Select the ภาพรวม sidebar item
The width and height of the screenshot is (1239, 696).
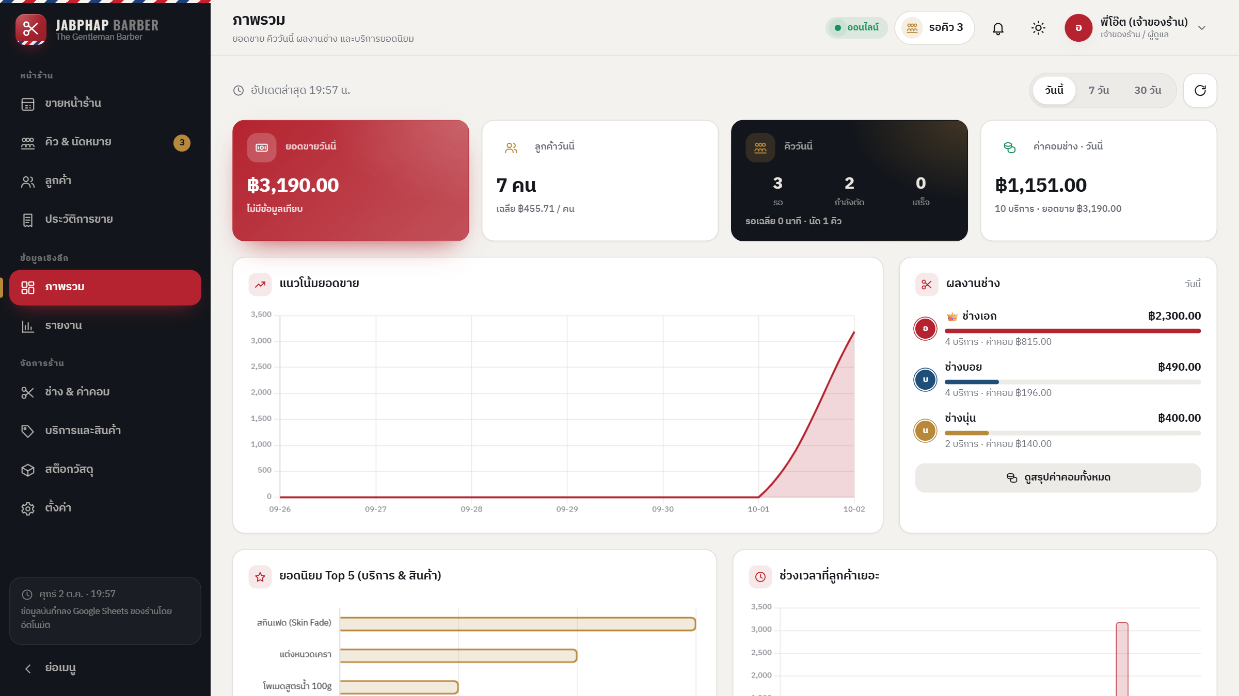(x=105, y=287)
